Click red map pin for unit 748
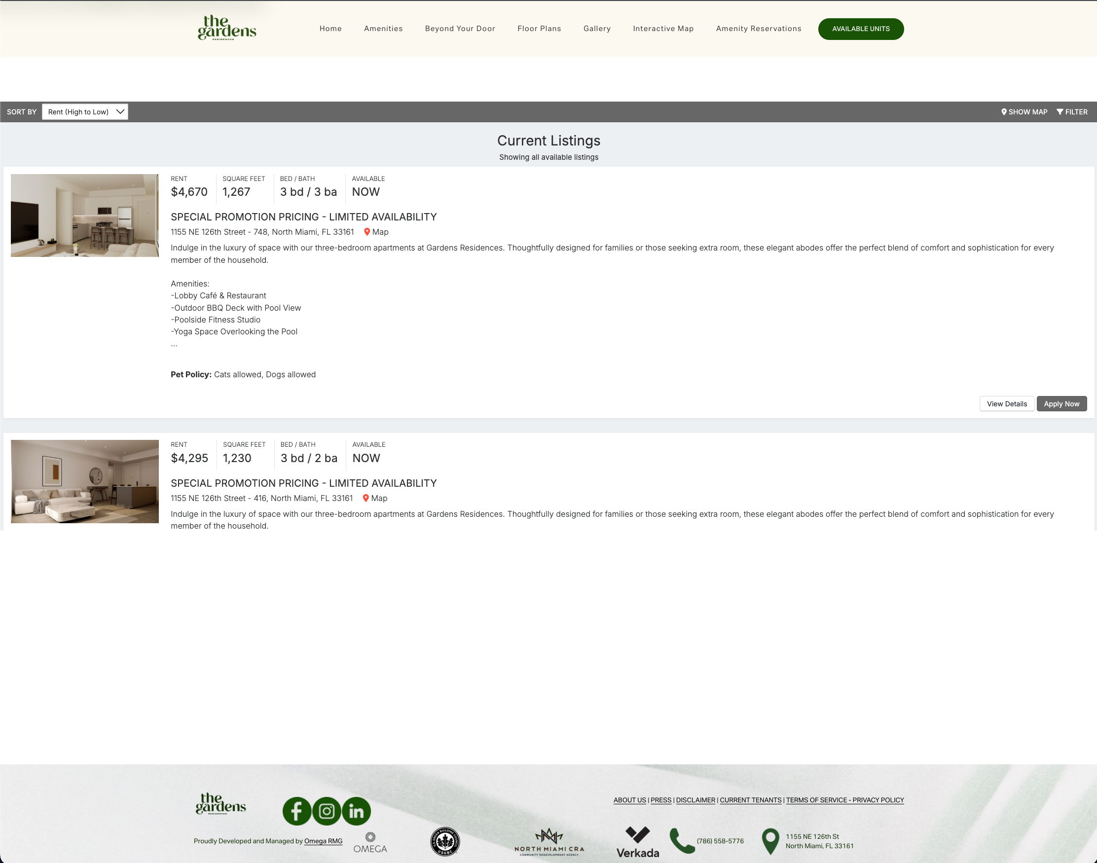Image resolution: width=1097 pixels, height=863 pixels. [x=367, y=232]
